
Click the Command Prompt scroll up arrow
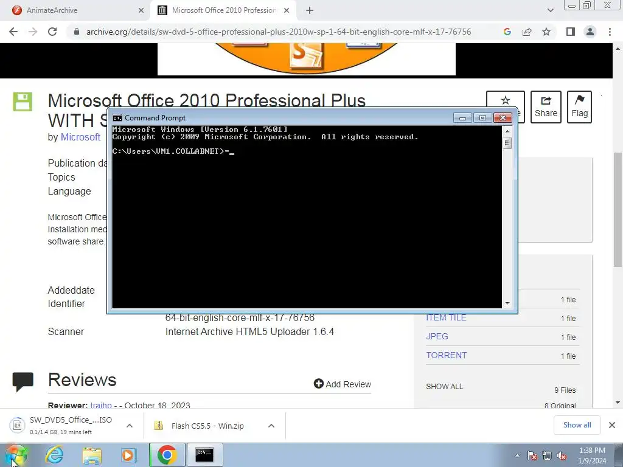coord(507,131)
